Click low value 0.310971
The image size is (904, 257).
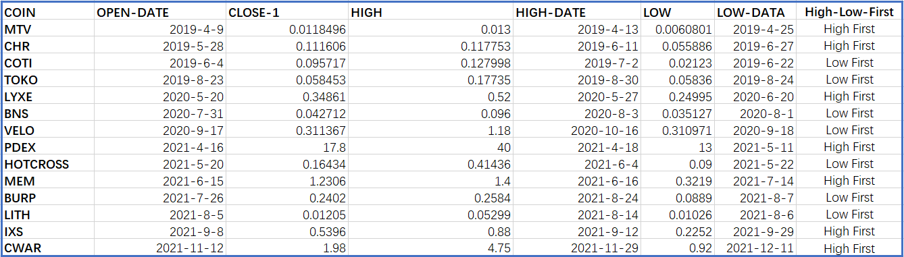tap(686, 130)
